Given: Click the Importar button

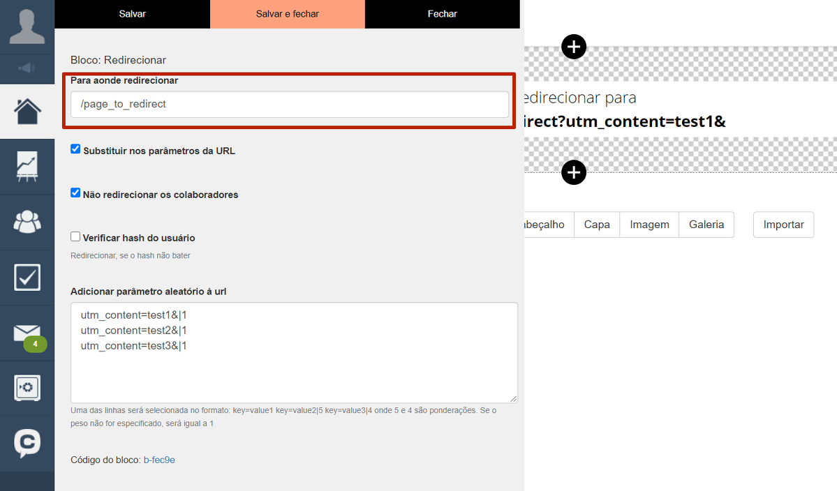Looking at the screenshot, I should (x=783, y=225).
